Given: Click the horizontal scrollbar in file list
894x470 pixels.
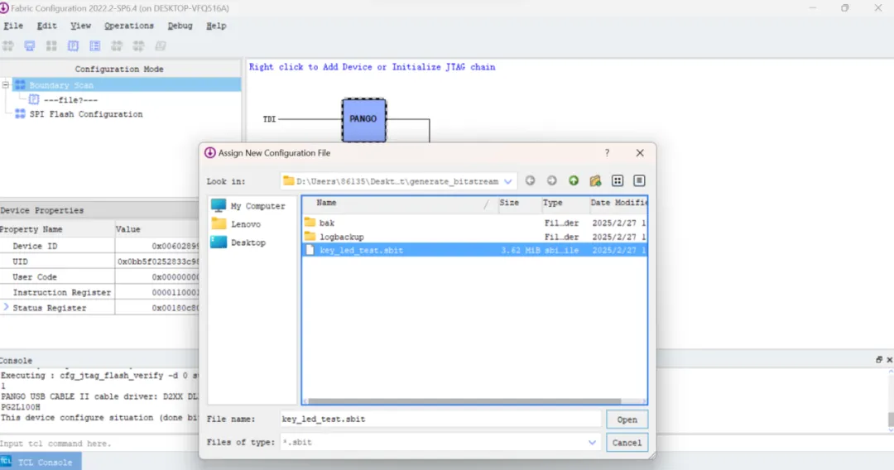Looking at the screenshot, I should pyautogui.click(x=464, y=401).
